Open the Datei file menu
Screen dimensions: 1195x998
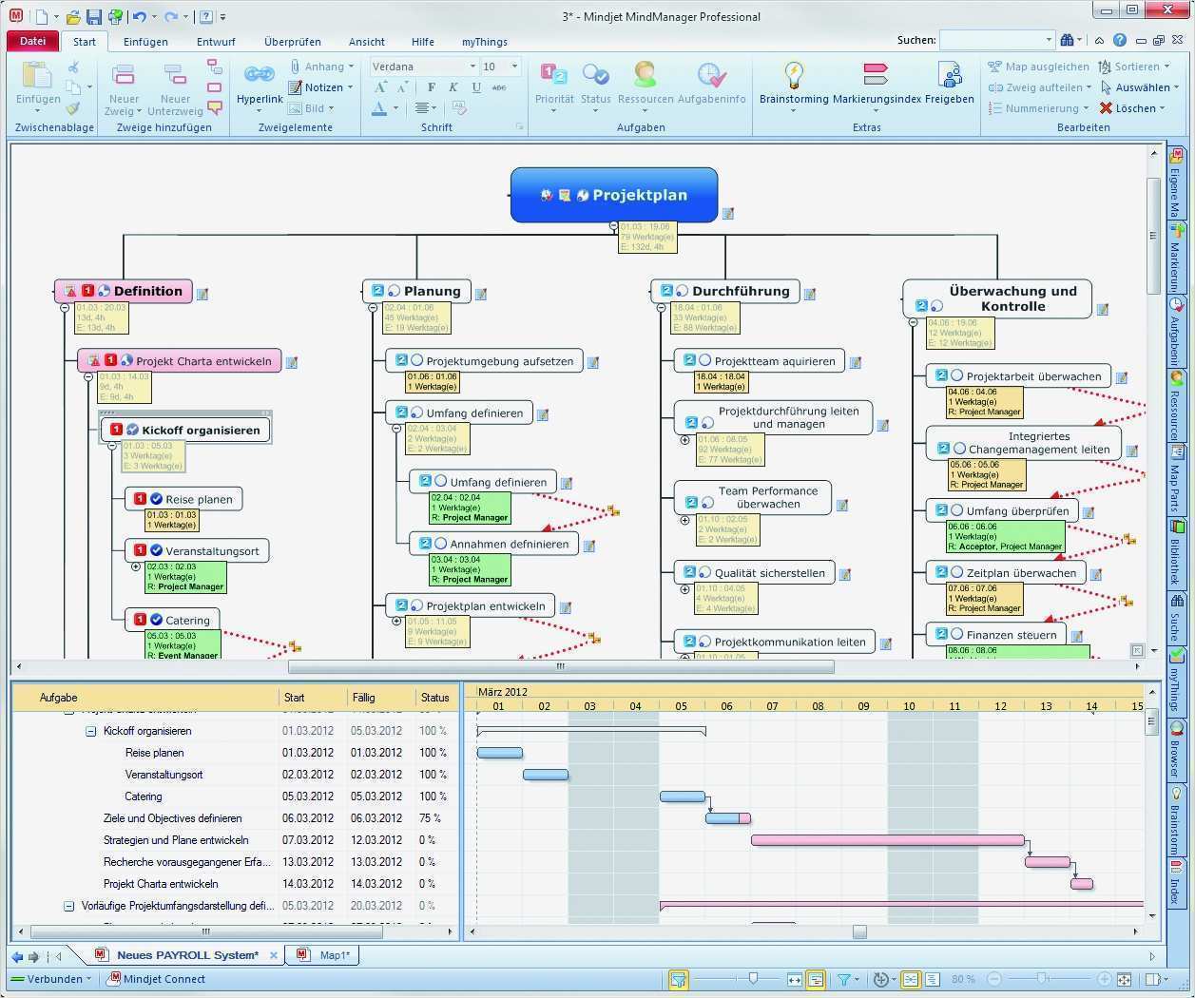coord(33,41)
